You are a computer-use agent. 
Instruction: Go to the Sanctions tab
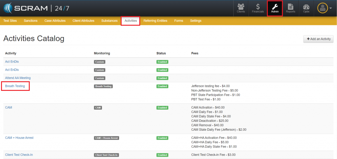31,21
